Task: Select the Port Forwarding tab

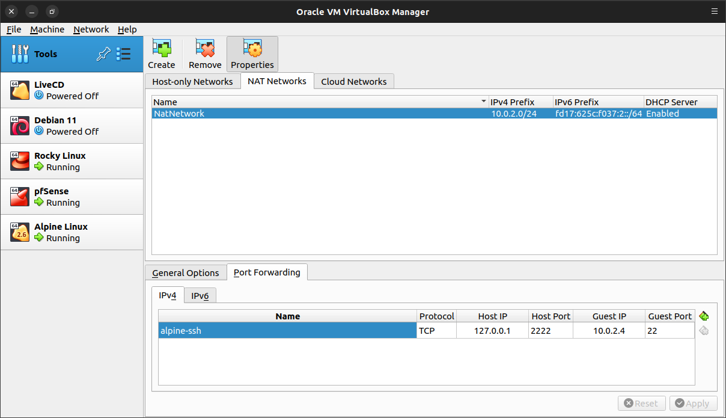Action: click(267, 272)
